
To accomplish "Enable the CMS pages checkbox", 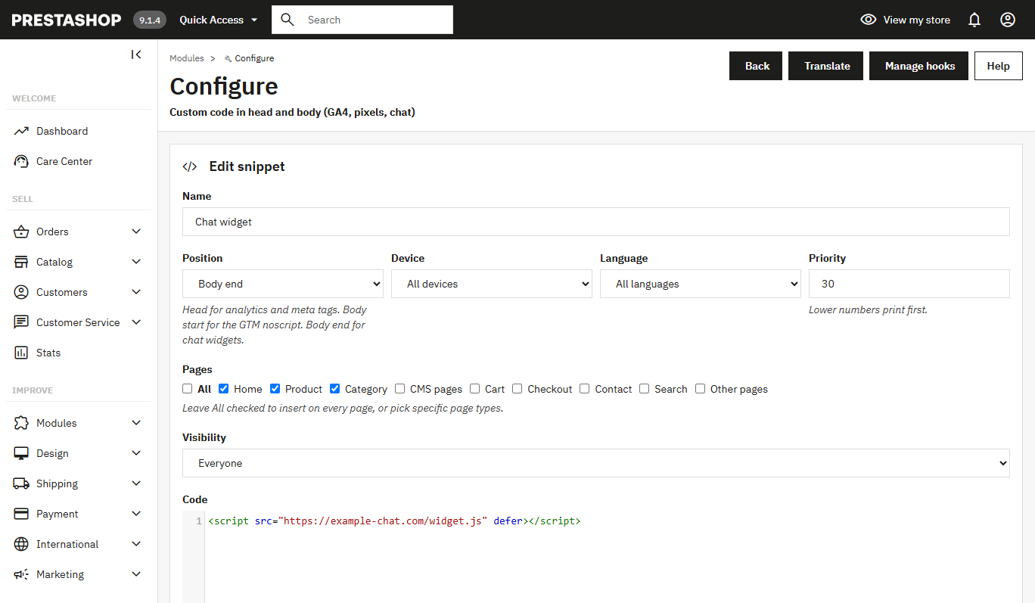I will coord(399,389).
